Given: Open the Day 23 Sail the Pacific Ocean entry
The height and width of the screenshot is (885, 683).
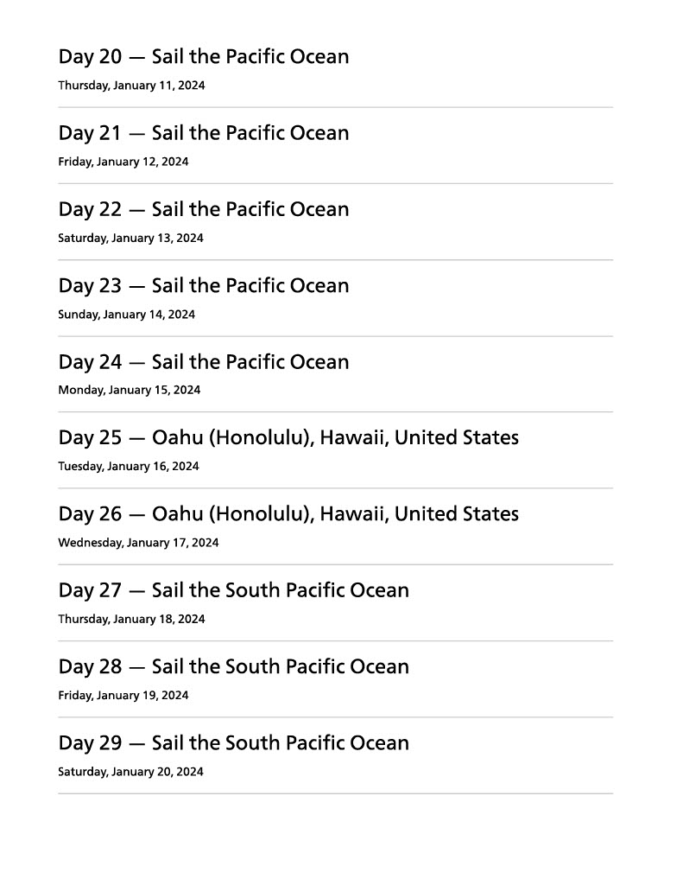Looking at the screenshot, I should (x=204, y=285).
